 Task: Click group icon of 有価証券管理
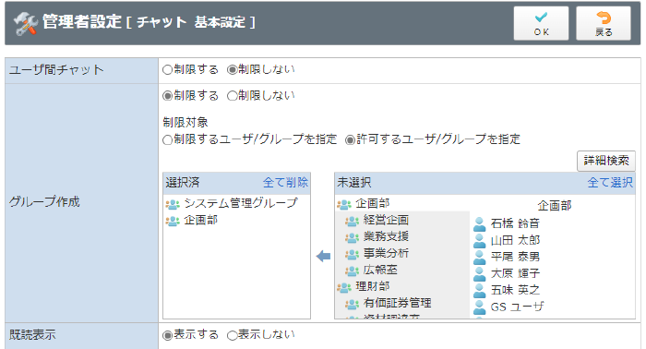352,304
